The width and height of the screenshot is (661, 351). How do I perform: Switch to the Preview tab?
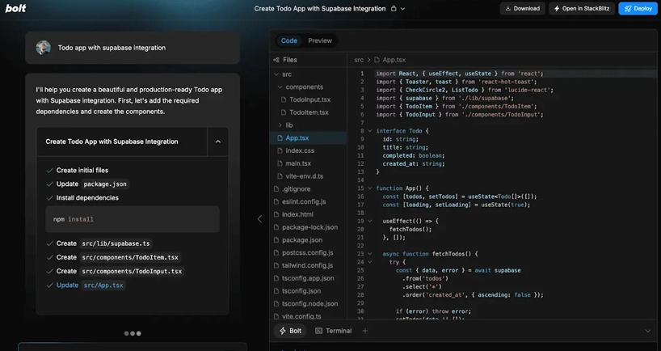point(320,40)
